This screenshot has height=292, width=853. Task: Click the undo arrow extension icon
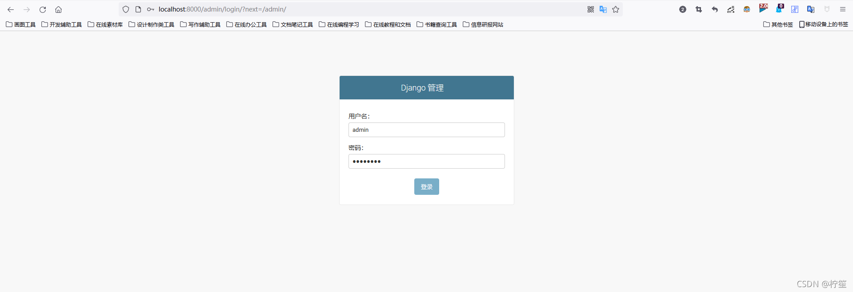coord(715,9)
